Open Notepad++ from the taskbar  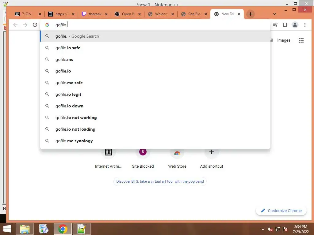(x=82, y=229)
